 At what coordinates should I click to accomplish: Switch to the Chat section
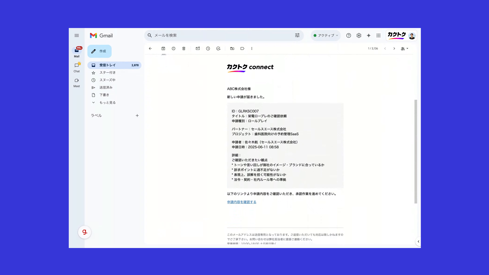coord(77,67)
